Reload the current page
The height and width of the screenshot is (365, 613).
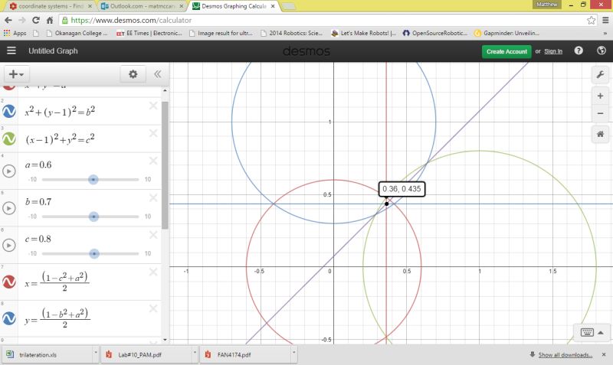(35, 21)
